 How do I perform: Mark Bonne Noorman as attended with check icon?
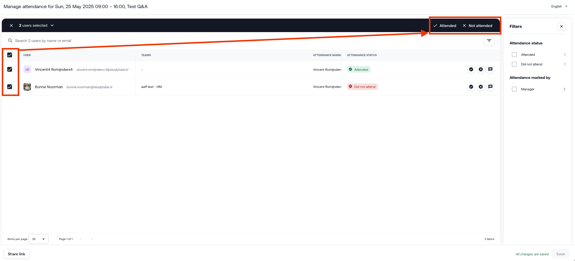point(471,87)
